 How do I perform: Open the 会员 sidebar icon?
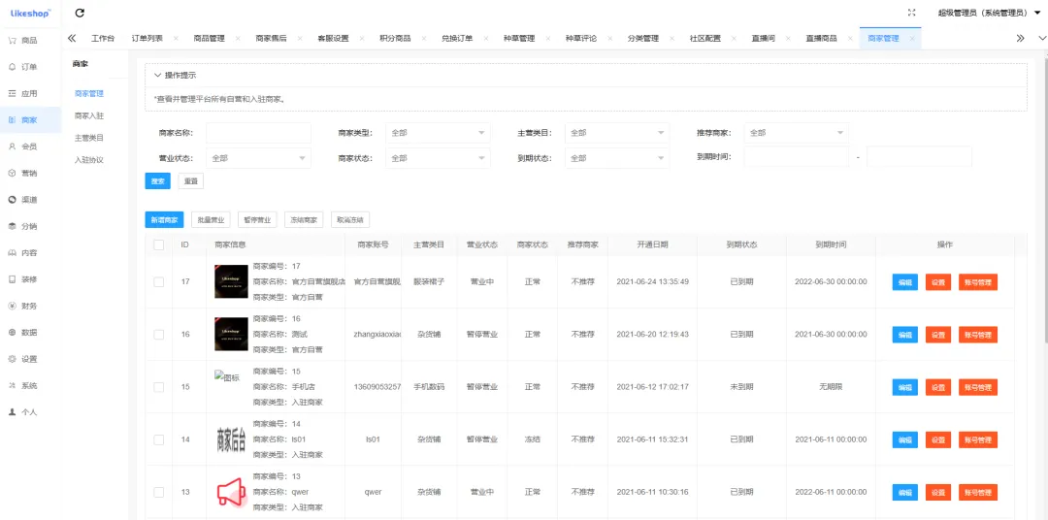click(12, 146)
